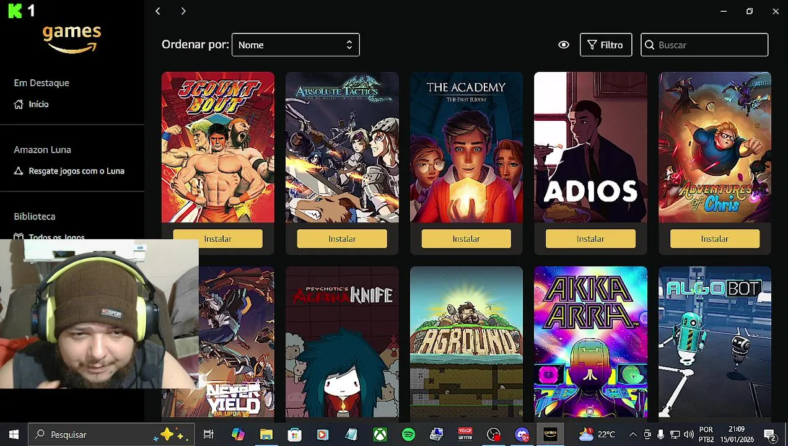Screen dimensions: 788x446
Task: Open Resgate jogos com o Luna
Action: coord(76,171)
